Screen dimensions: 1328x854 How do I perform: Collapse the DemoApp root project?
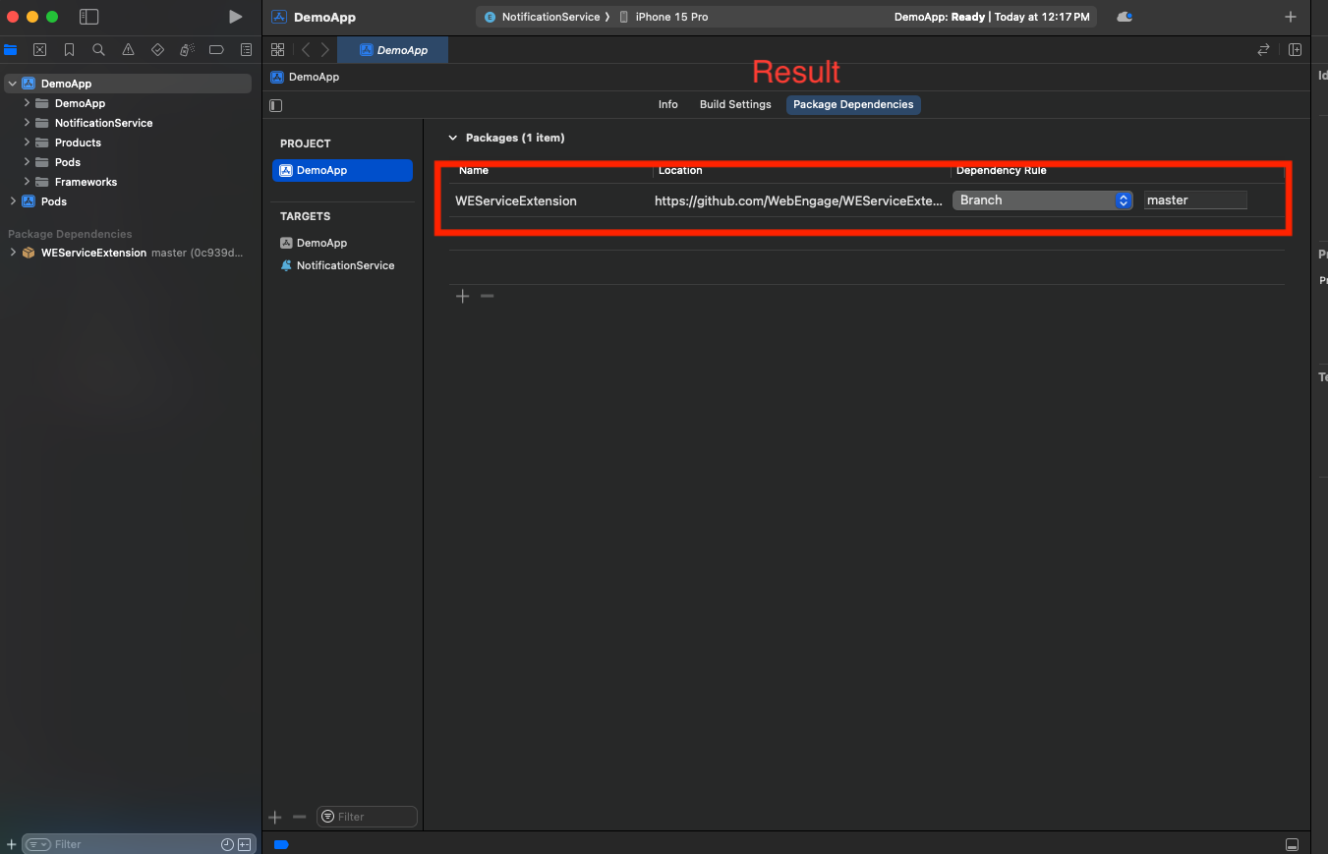coord(12,84)
